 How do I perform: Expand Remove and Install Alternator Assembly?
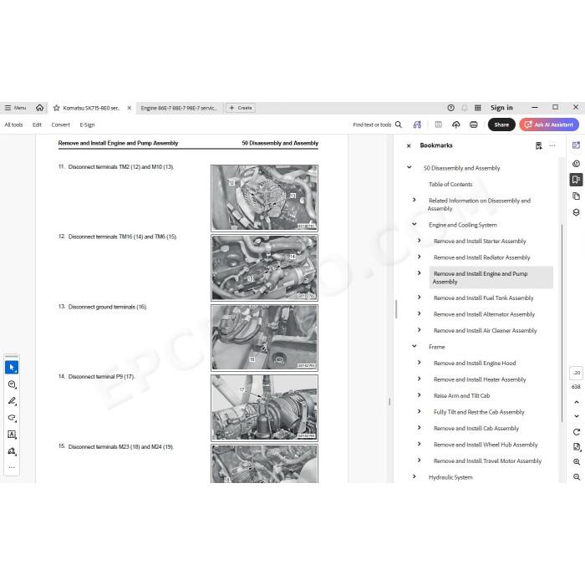pos(419,313)
